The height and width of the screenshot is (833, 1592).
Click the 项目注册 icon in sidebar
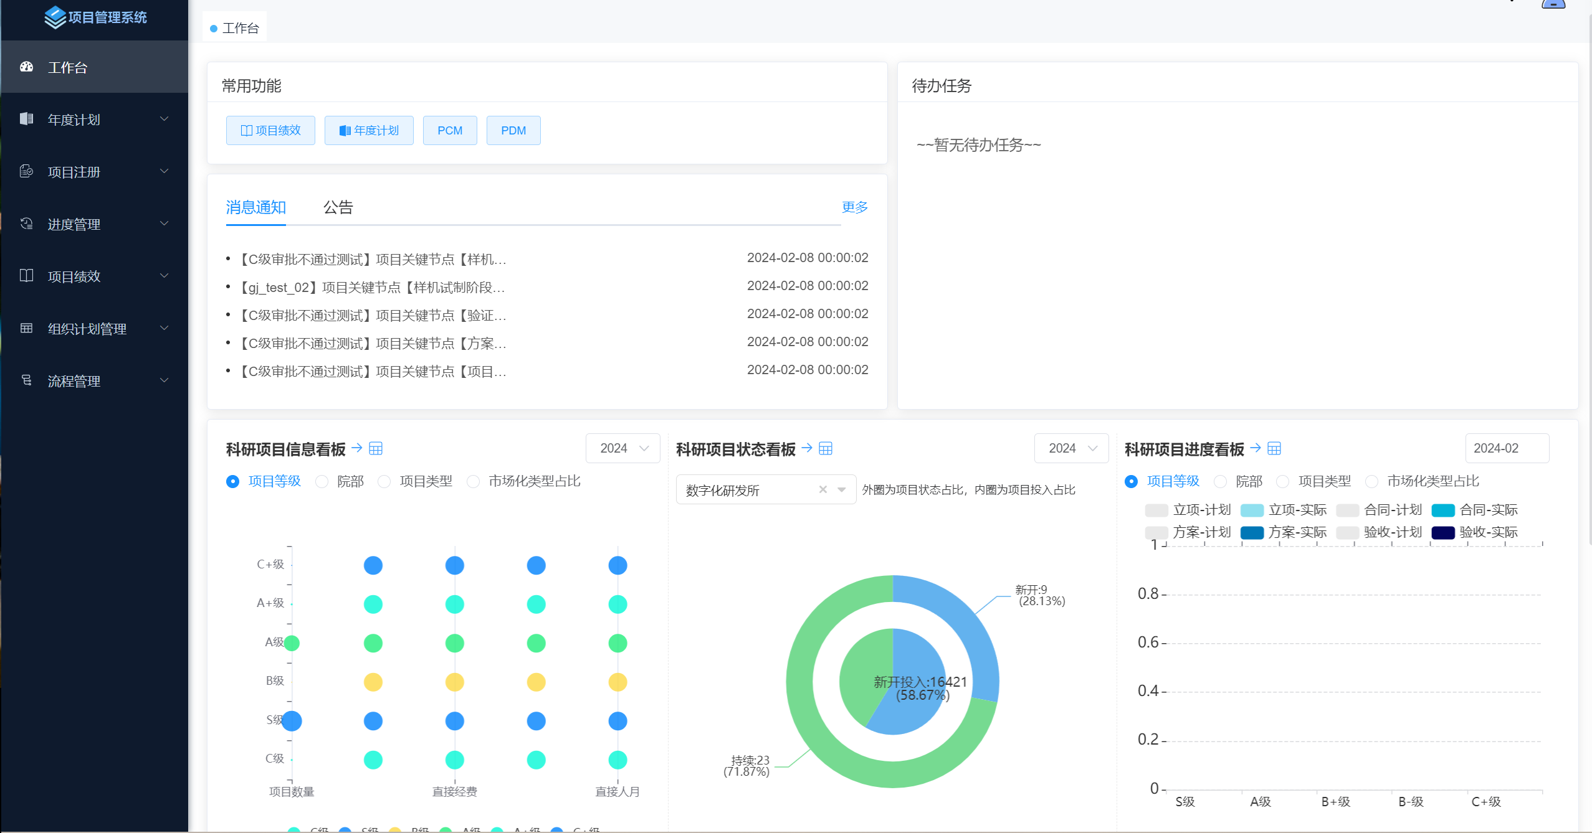26,171
